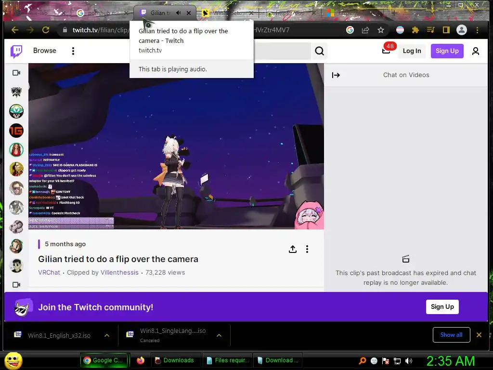
Task: Open the Twitch search magnifier button
Action: tap(320, 51)
